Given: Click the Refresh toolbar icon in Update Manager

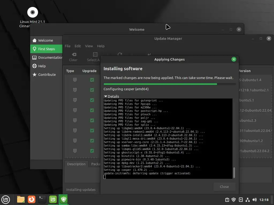Looking at the screenshot, I should point(120,54).
